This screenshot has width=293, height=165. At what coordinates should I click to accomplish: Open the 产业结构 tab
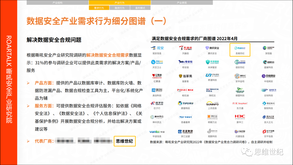57,3
